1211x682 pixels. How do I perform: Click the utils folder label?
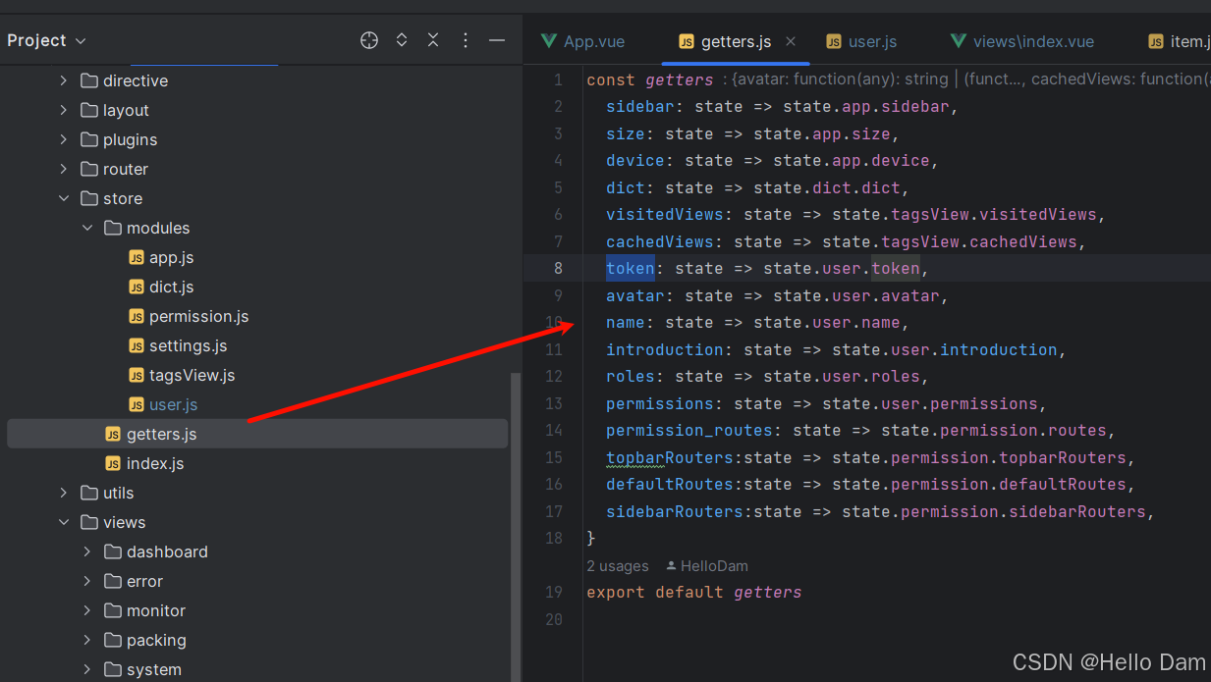[x=118, y=493]
